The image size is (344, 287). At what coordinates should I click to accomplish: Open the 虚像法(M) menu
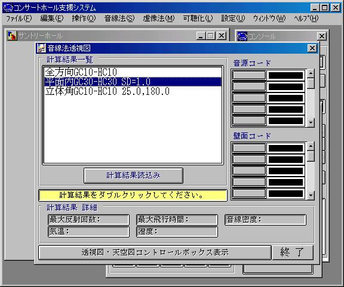click(159, 18)
